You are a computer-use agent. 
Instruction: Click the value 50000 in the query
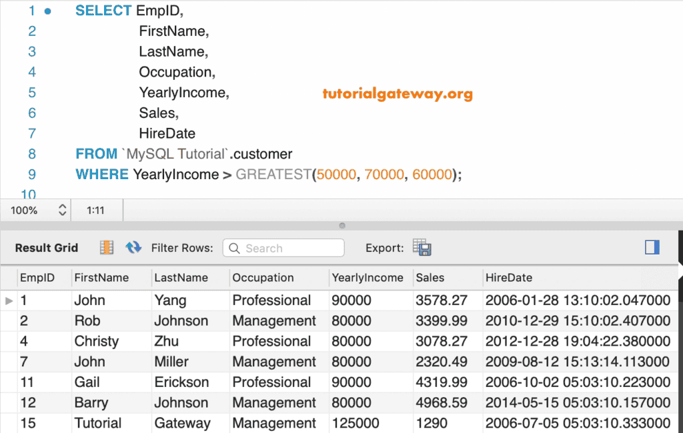tap(336, 174)
